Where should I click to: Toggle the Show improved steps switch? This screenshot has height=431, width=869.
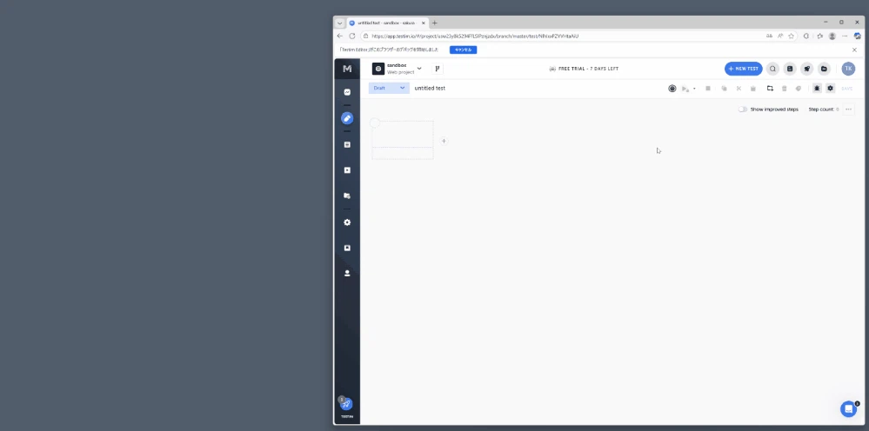click(743, 109)
